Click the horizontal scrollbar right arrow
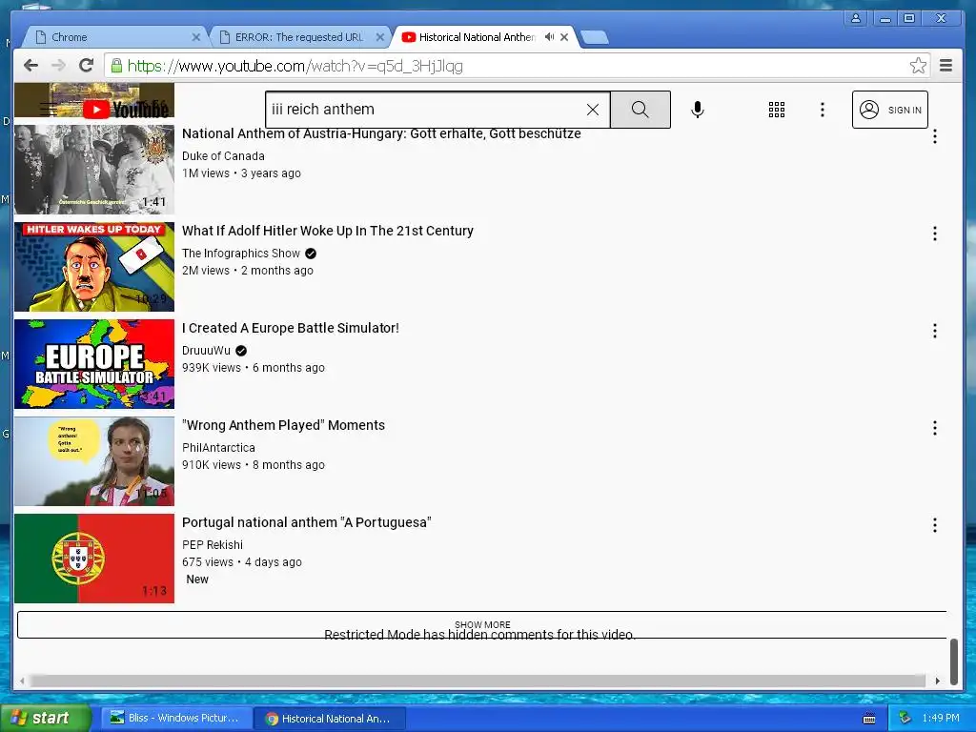 click(x=938, y=681)
